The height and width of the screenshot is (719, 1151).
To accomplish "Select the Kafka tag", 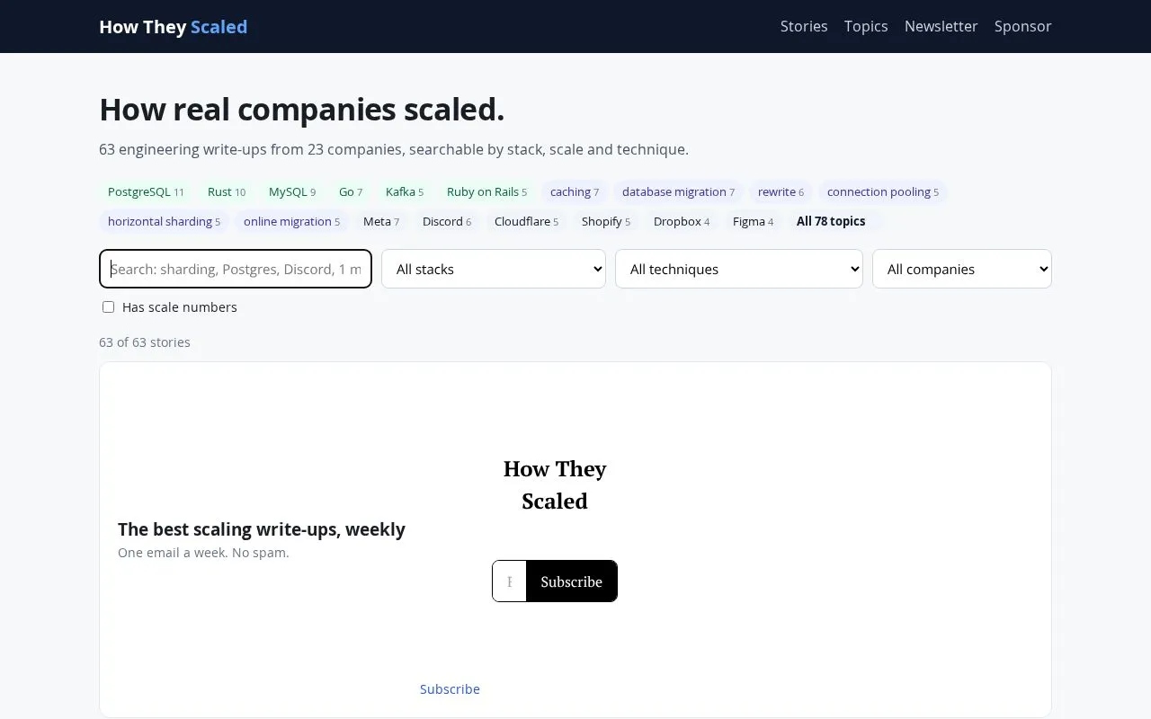I will click(x=405, y=191).
